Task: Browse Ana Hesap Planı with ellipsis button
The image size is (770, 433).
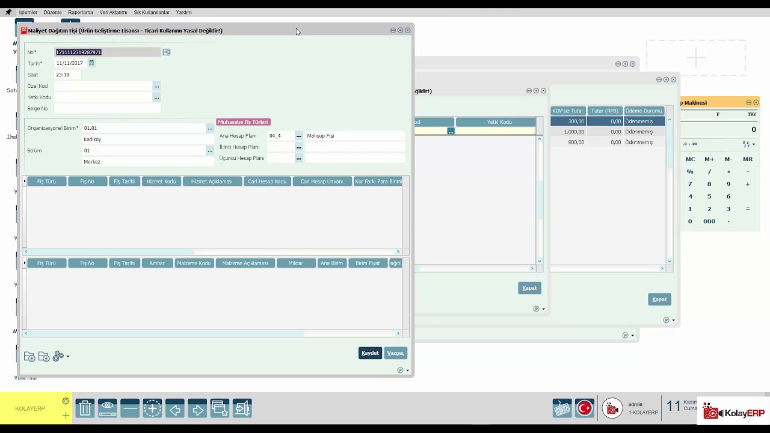Action: (299, 136)
